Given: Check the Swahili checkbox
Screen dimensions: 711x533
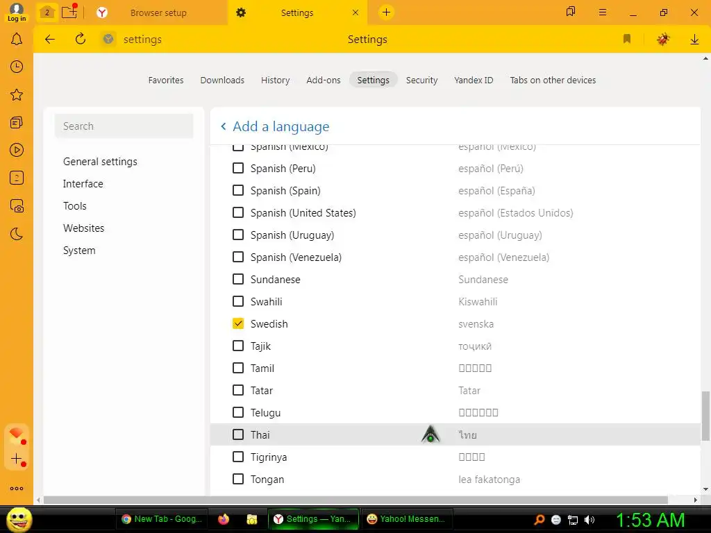Looking at the screenshot, I should (x=238, y=301).
